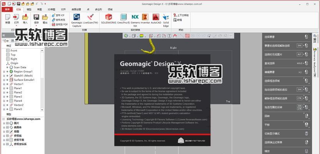Screen dimensions: 320x154
Task: Start SOLIDWORKS live transfer
Action: click(x=108, y=17)
